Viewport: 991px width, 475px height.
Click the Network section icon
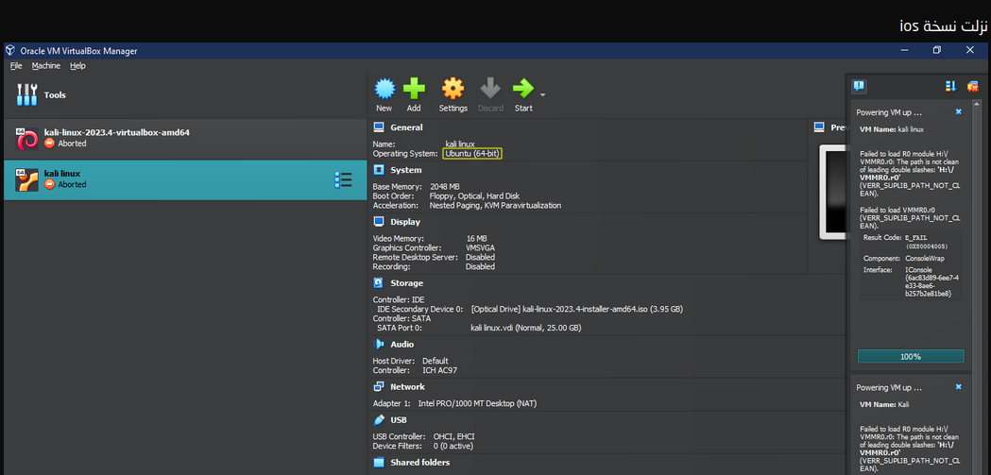[379, 386]
